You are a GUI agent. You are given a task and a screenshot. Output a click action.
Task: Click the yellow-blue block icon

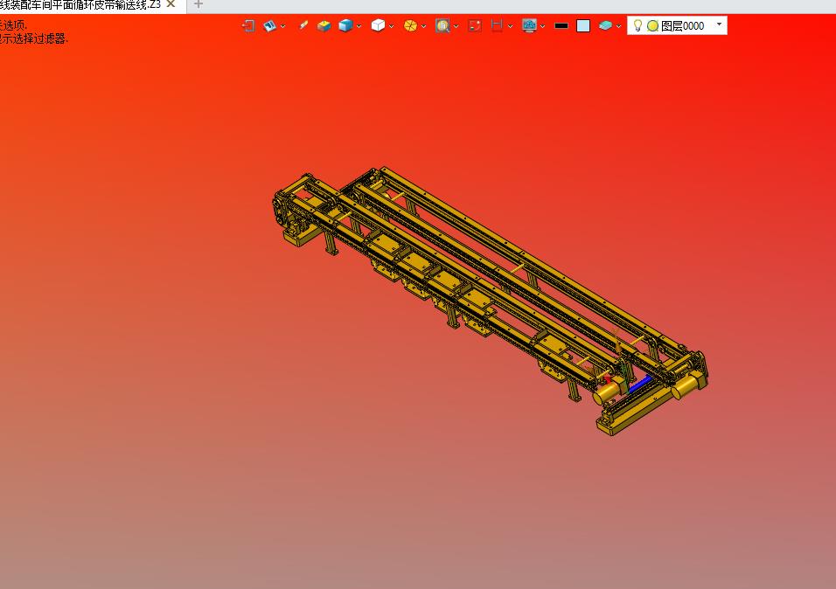coord(324,25)
